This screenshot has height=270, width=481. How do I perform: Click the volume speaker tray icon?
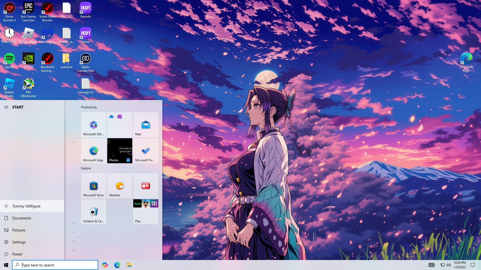449,265
